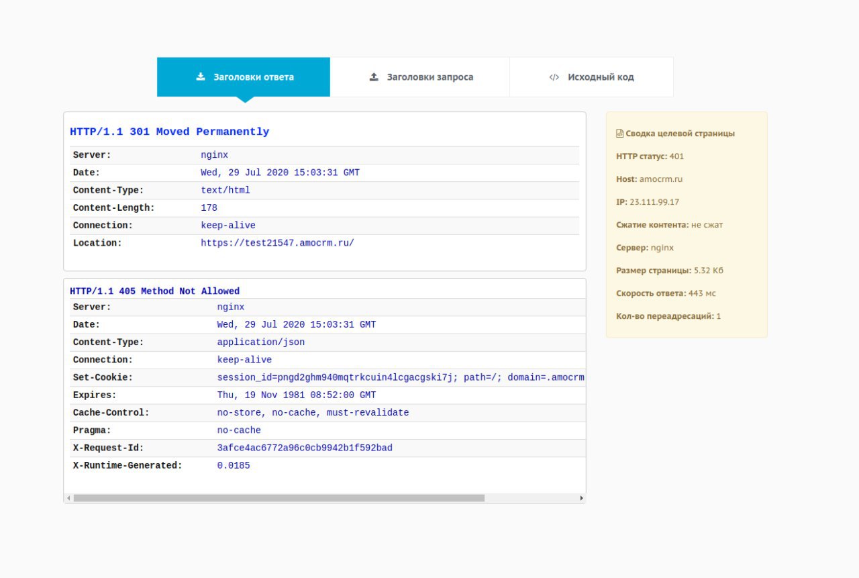Click the horizontal scrollbar thumb
Viewport: 859px width, 578px height.
coord(279,498)
